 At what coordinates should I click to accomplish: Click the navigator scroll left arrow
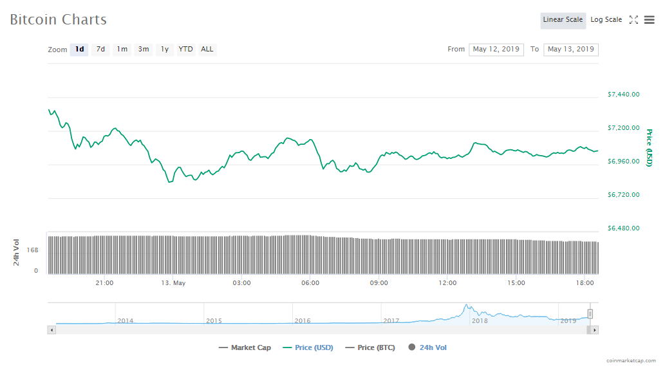(x=52, y=329)
